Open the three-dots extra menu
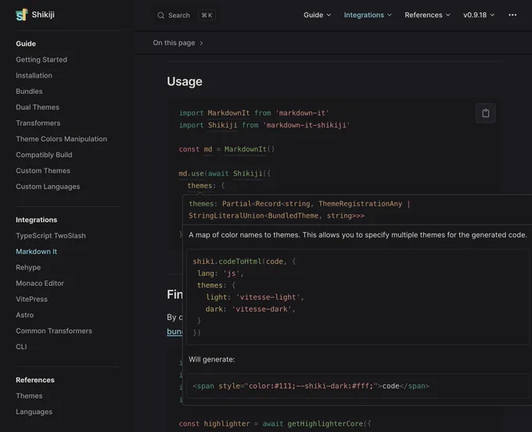 (512, 15)
